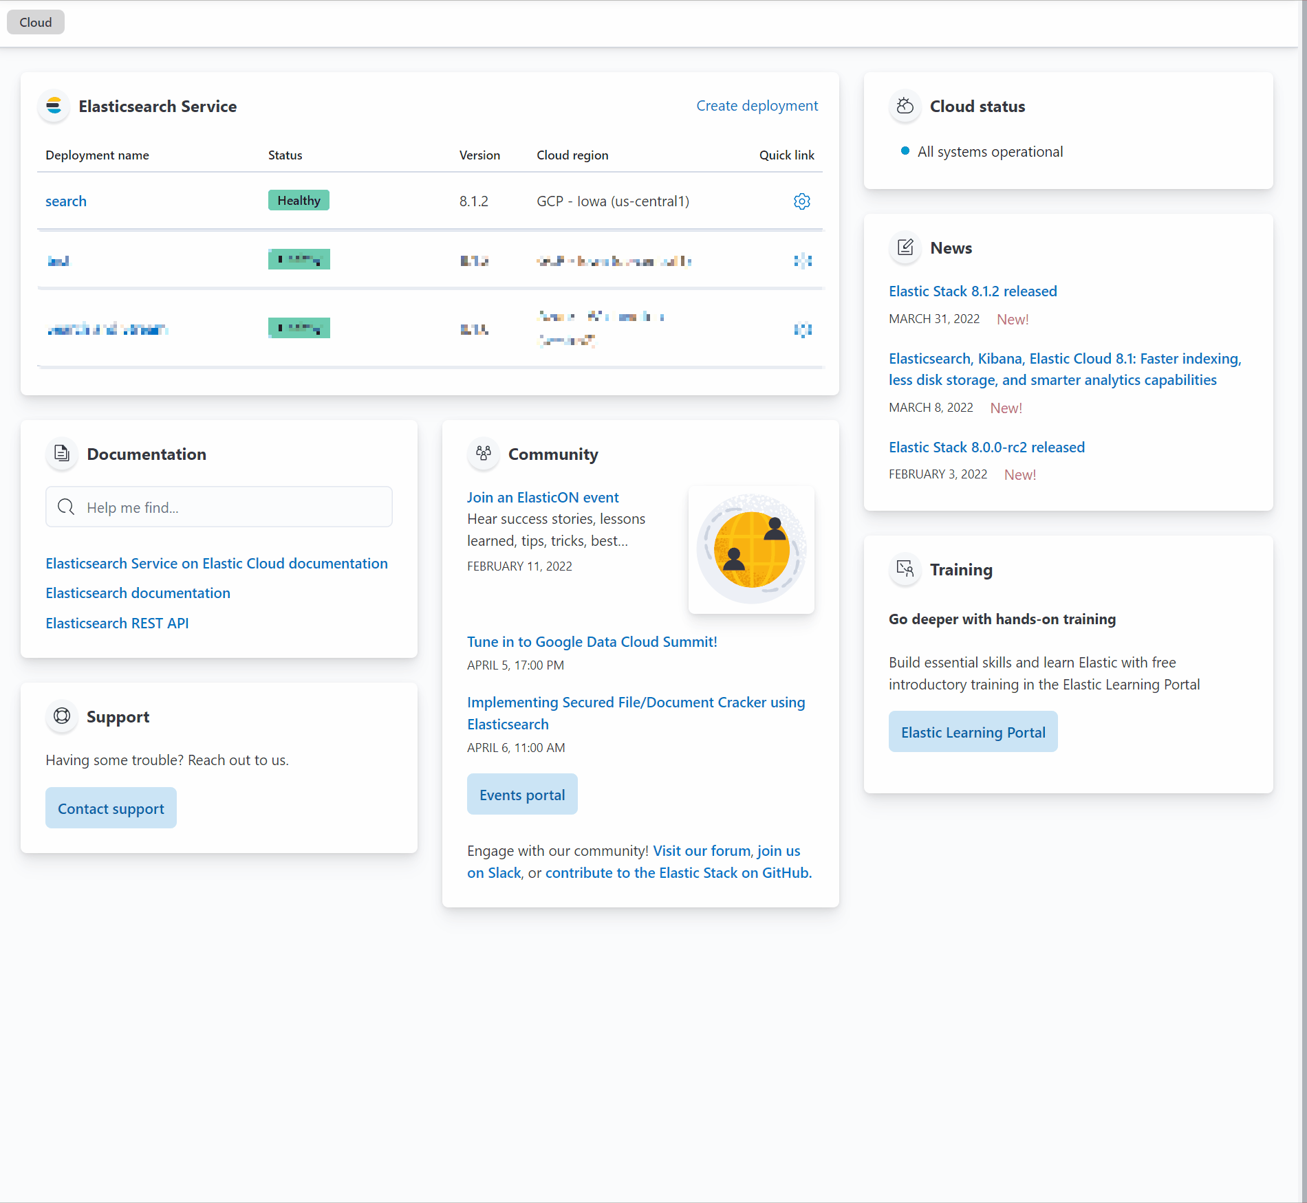Open Elastic Cloud 8.1 Faster indexing news

point(1065,369)
